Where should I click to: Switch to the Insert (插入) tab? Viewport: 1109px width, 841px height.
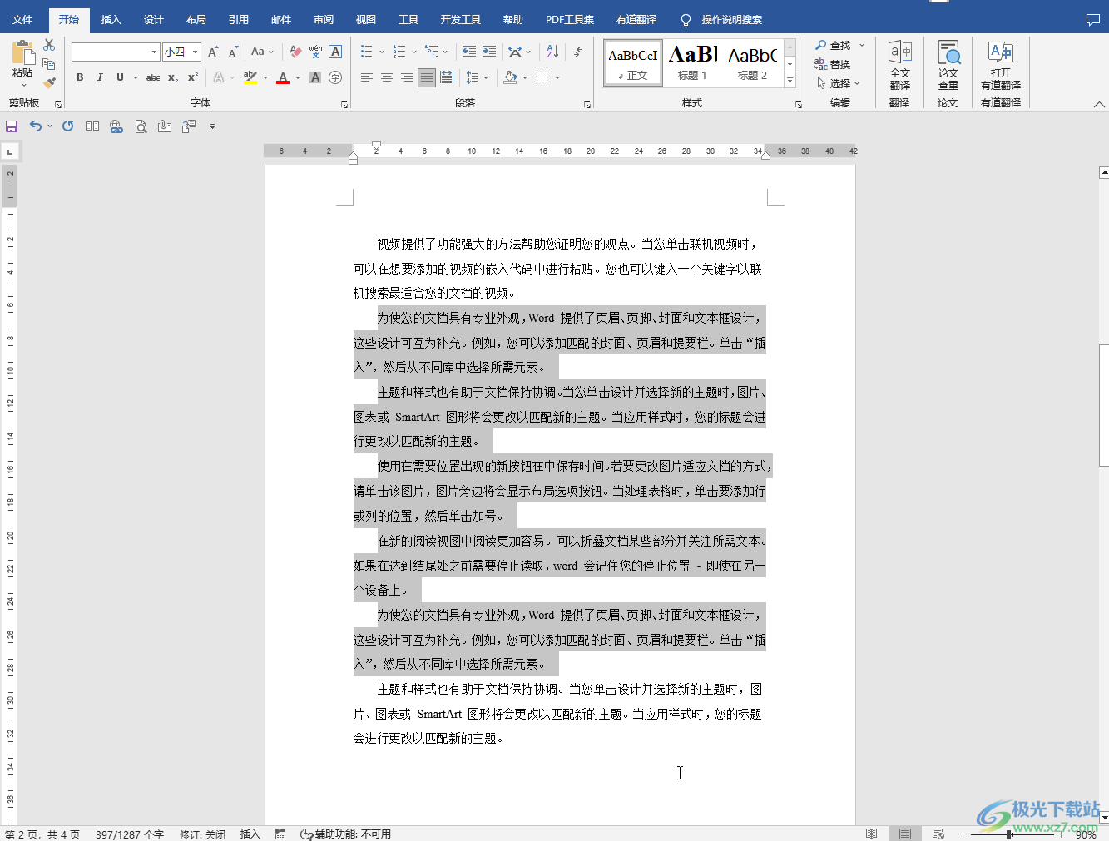tap(111, 19)
